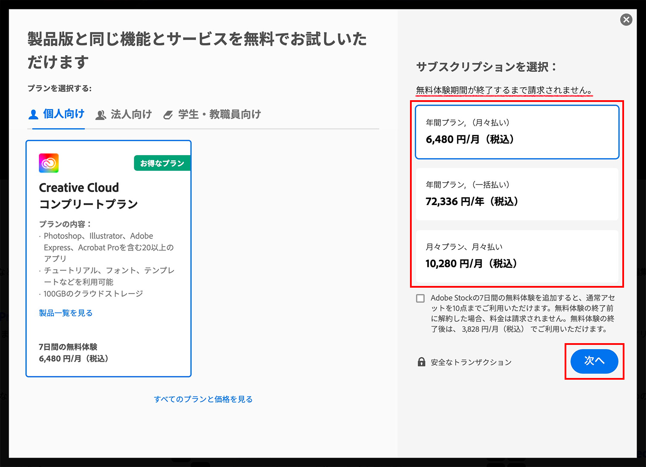The image size is (646, 467).
Task: Click the プランの内容 label
Action: point(65,224)
